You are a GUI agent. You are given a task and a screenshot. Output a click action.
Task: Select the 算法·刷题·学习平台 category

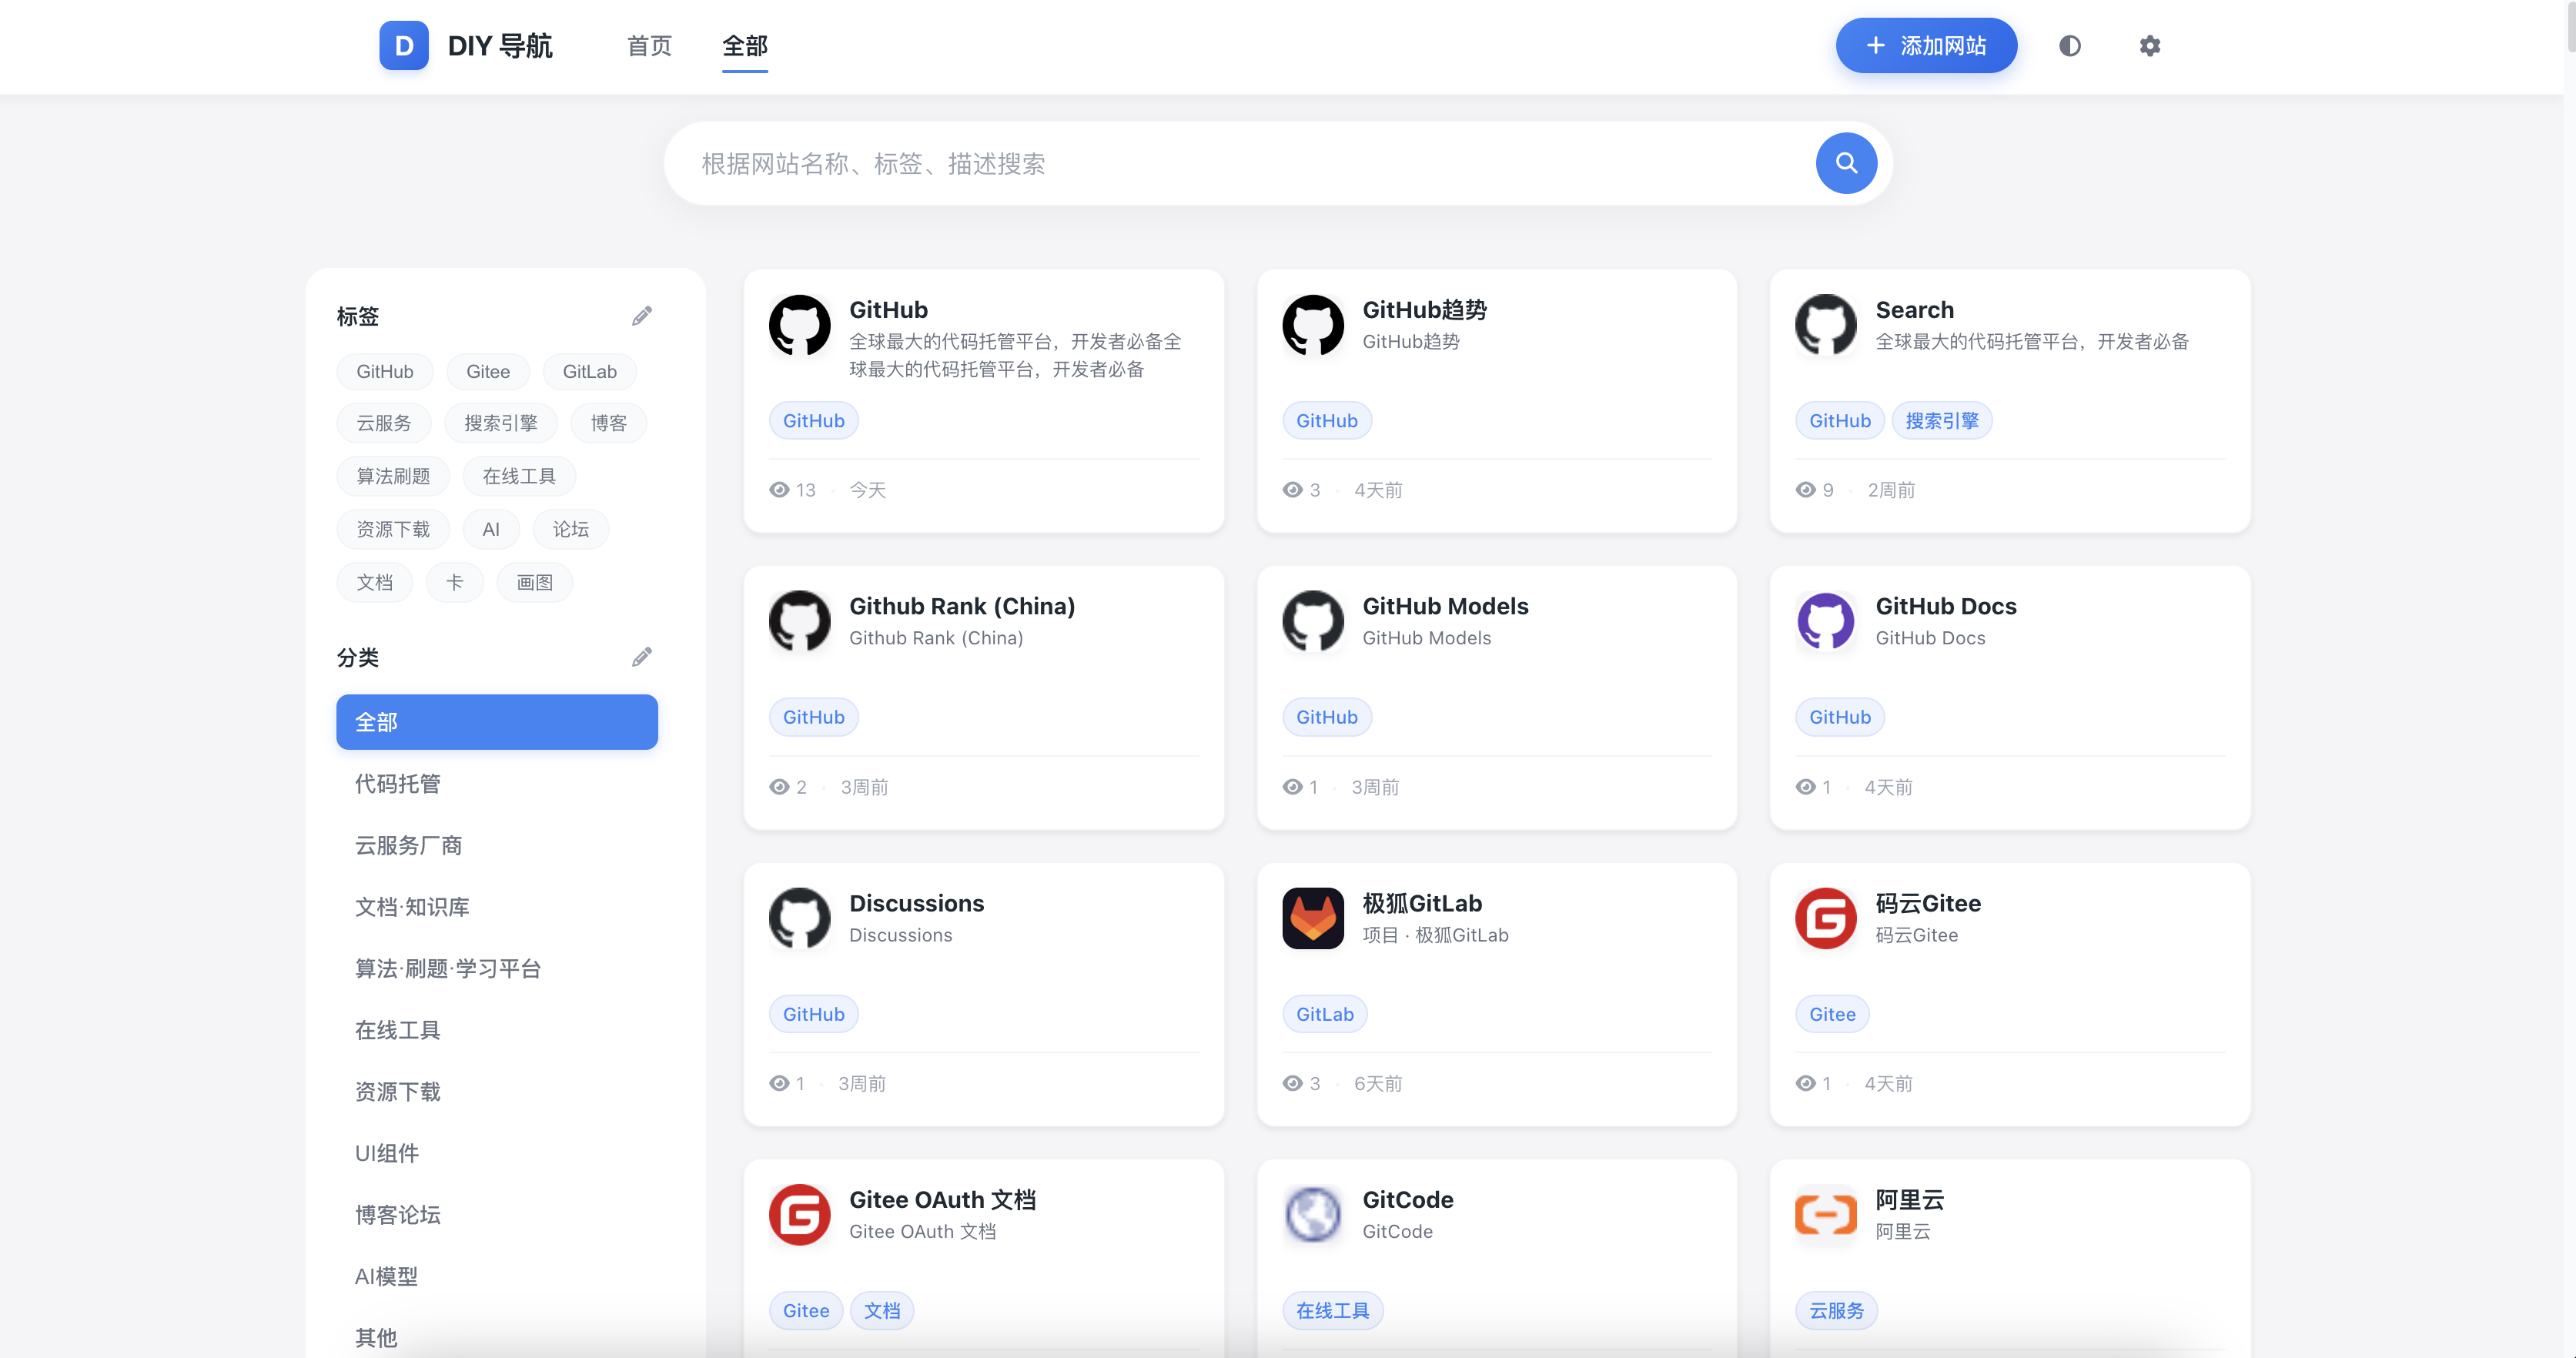496,968
